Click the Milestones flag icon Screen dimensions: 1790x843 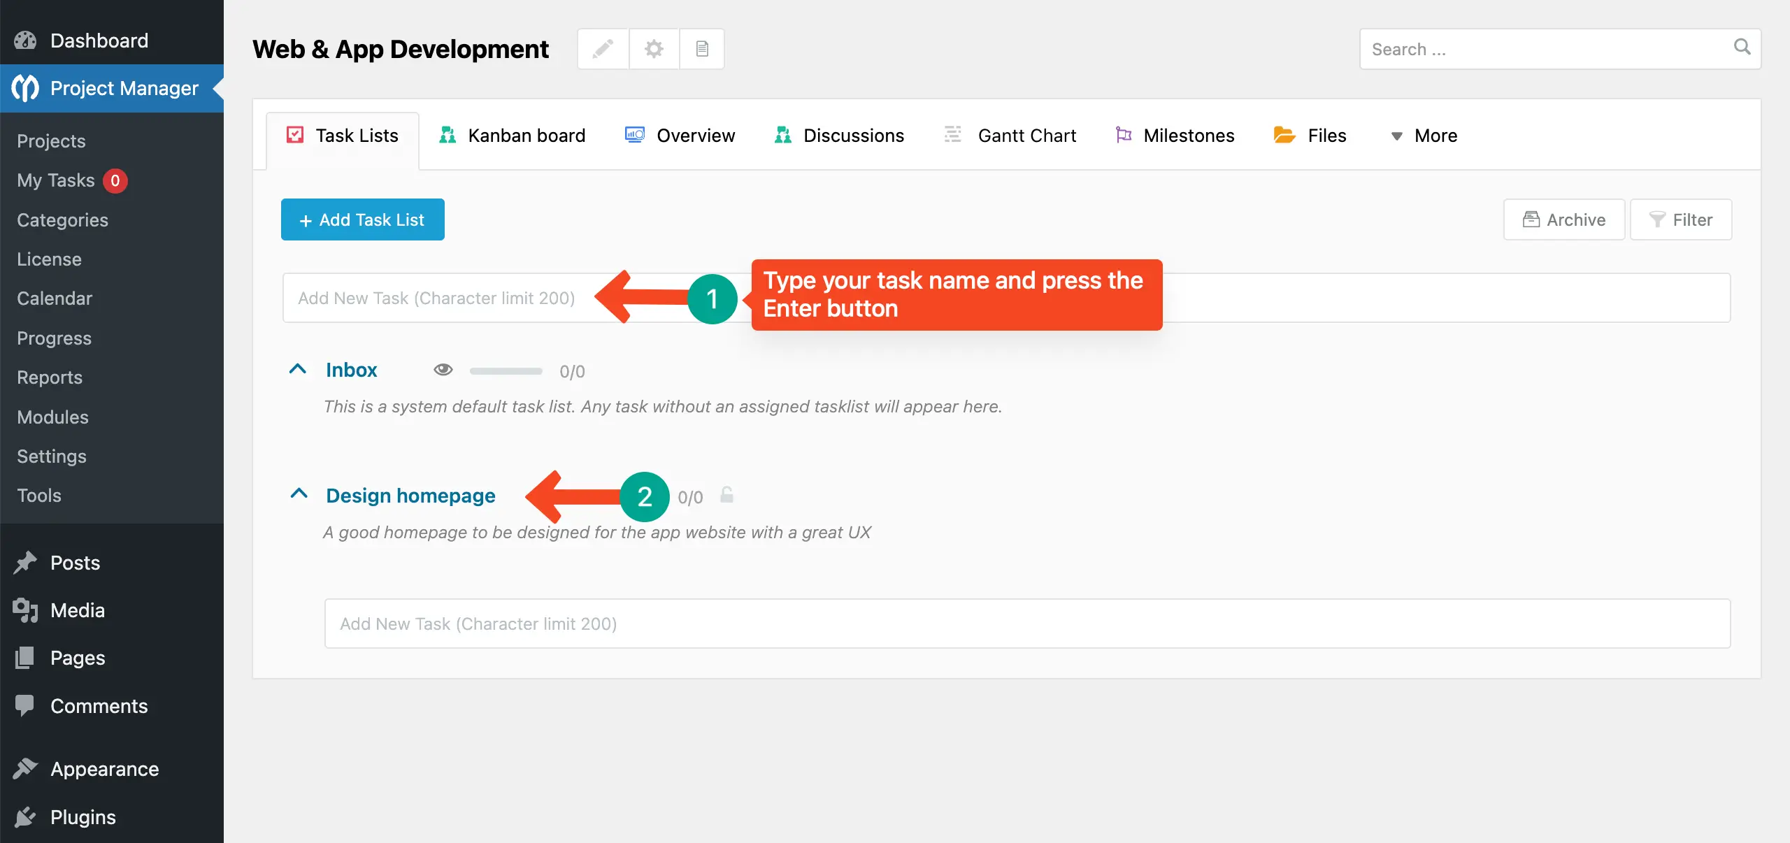point(1124,135)
